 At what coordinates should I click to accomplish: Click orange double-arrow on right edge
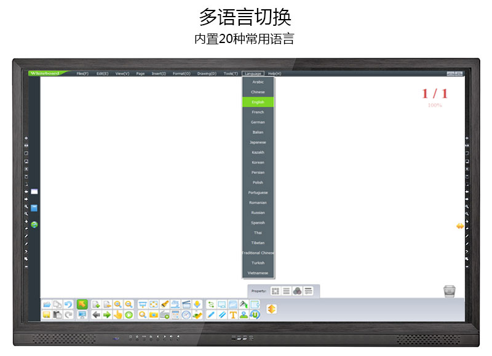[459, 226]
